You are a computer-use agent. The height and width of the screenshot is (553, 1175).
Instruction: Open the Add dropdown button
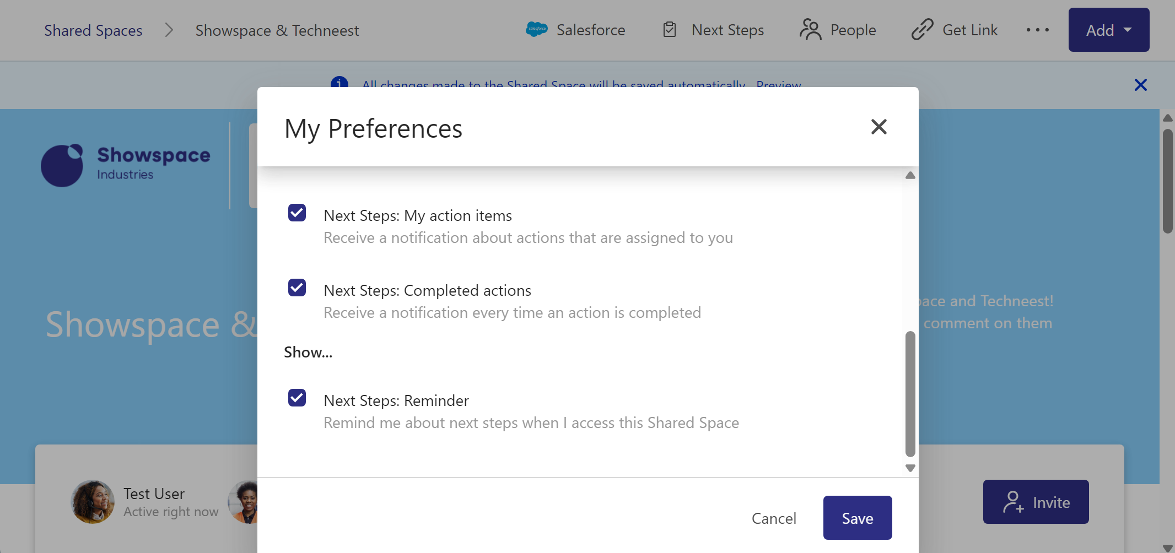1109,30
